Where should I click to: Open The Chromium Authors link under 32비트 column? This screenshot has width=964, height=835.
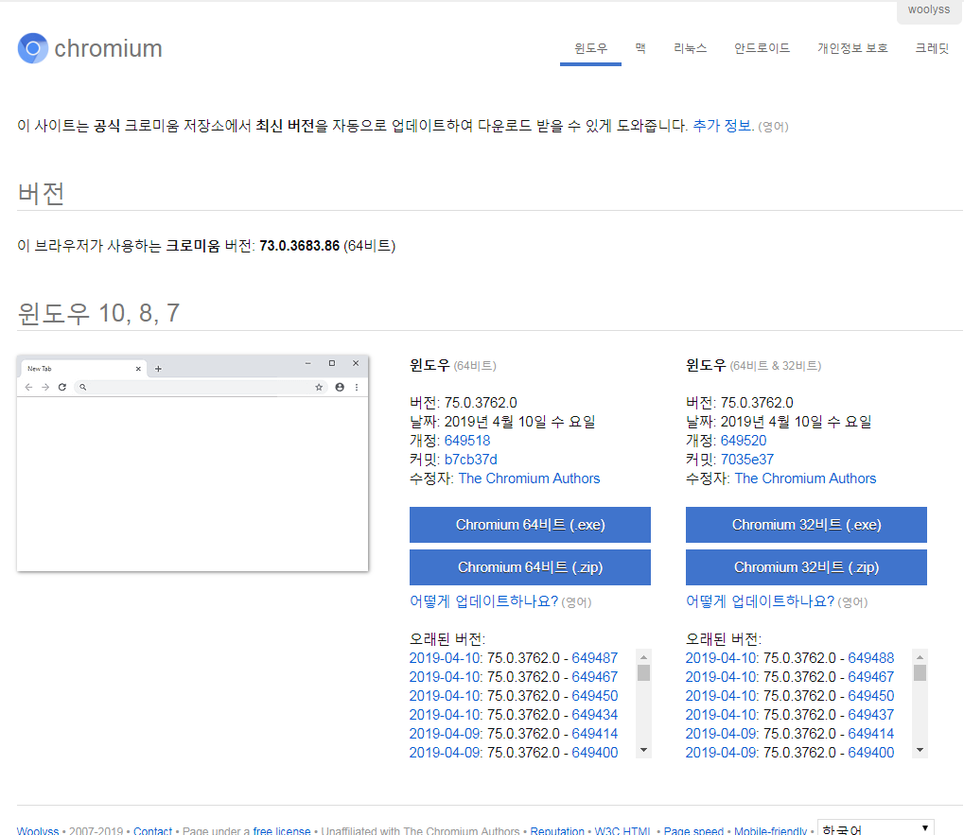(805, 478)
